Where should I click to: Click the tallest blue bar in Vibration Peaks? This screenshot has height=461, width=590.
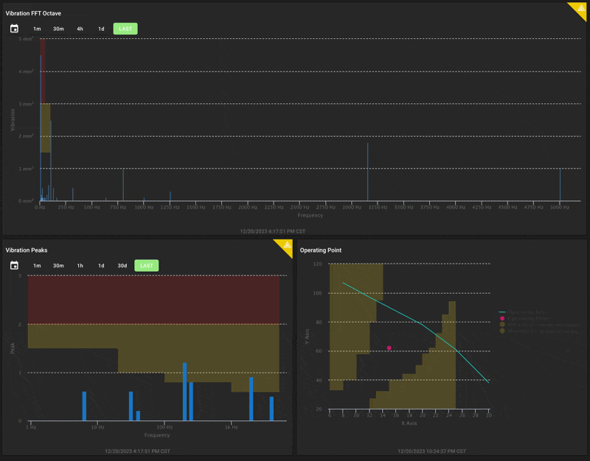coord(185,392)
